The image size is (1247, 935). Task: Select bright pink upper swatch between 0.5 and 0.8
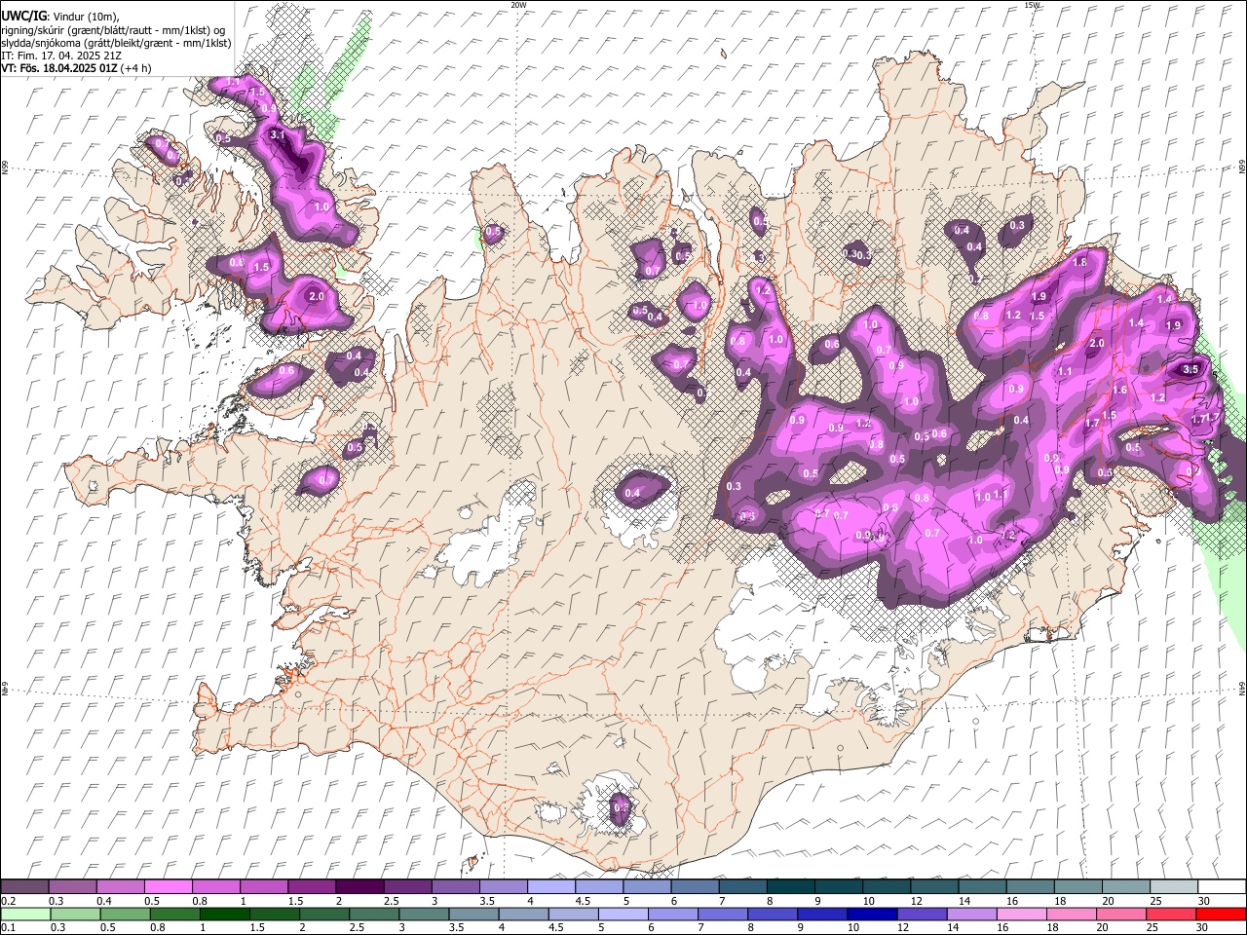[x=168, y=887]
